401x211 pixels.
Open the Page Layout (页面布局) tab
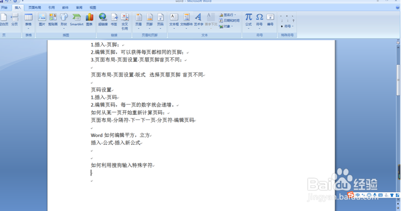34,8
